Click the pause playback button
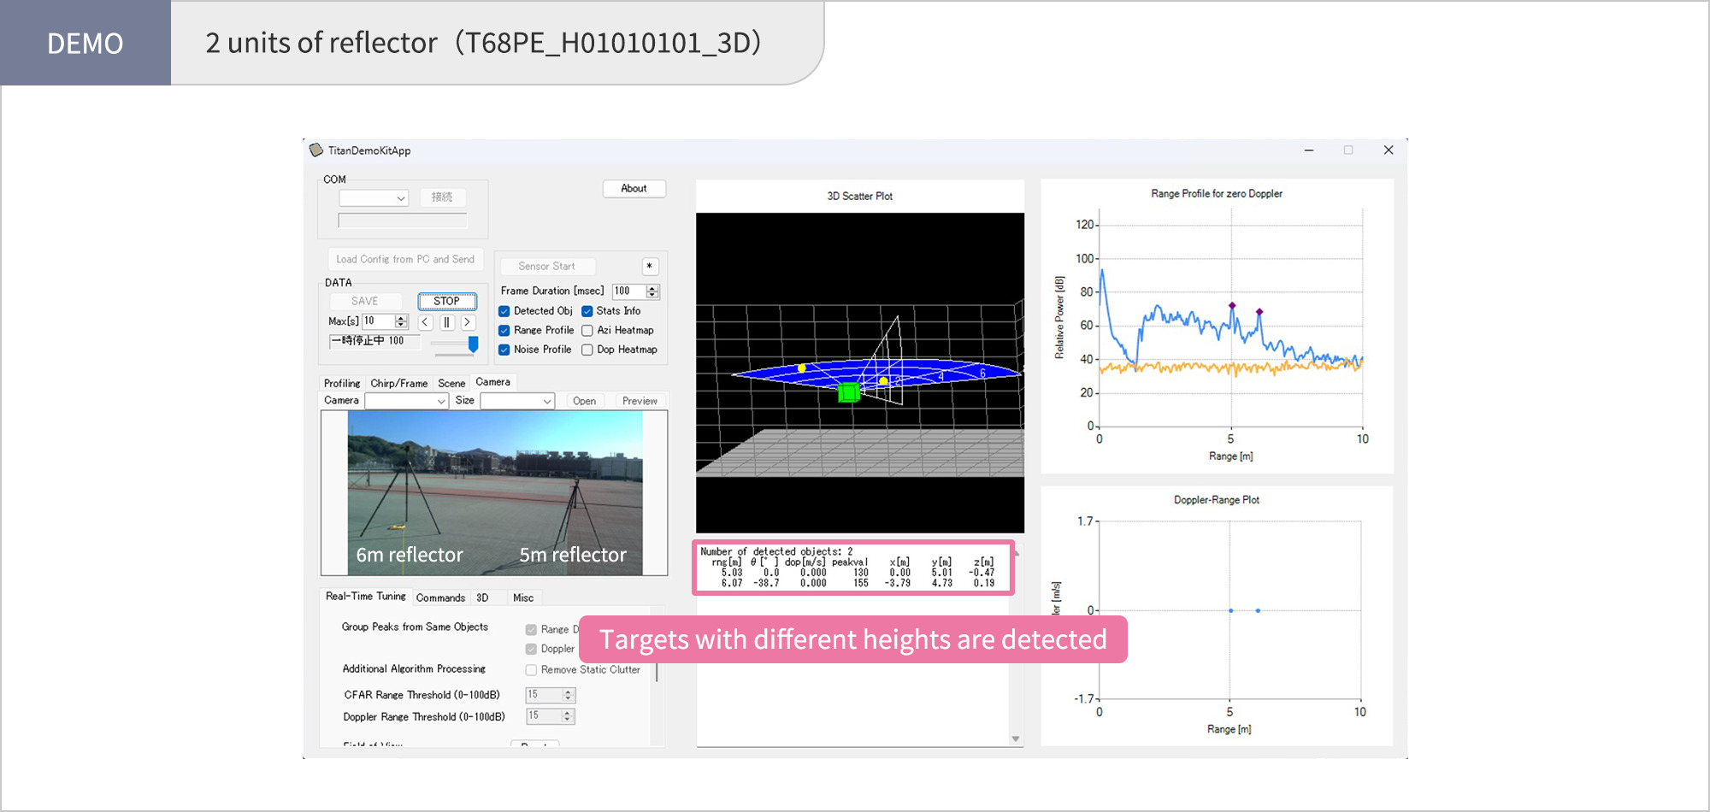This screenshot has height=812, width=1710. (446, 322)
